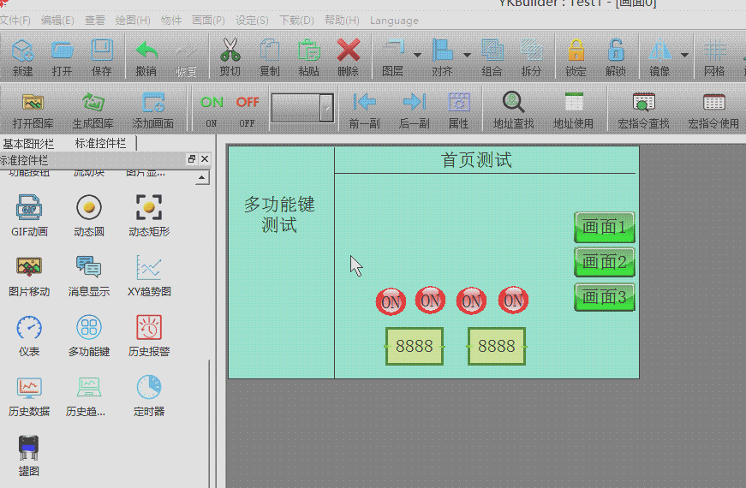The height and width of the screenshot is (488, 746).
Task: Select the 定时器 timer control icon
Action: [x=149, y=388]
